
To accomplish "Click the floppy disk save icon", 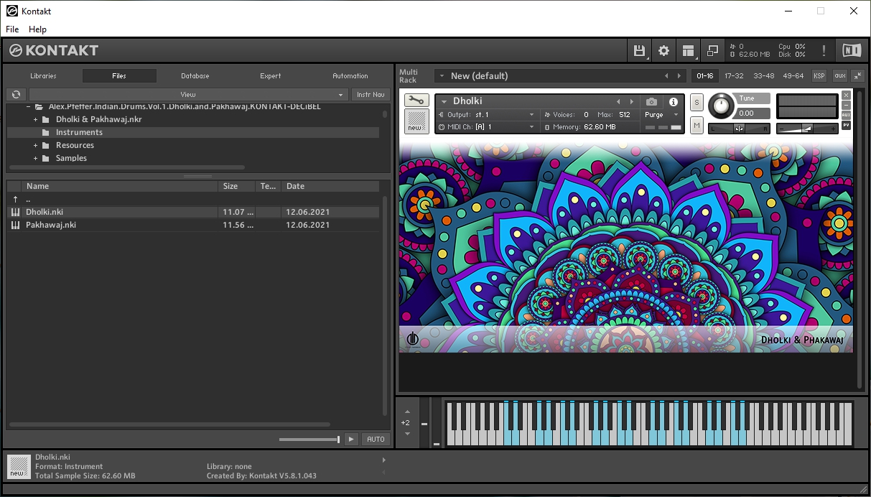I will [638, 50].
